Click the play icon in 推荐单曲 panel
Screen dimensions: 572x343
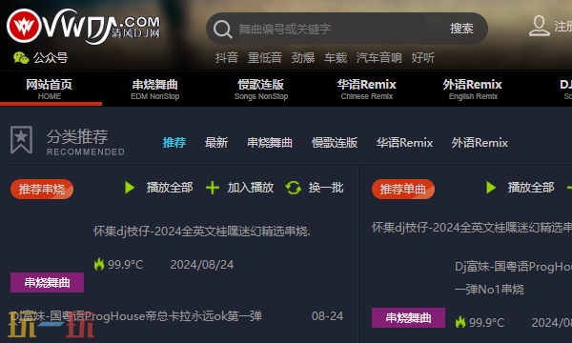tap(491, 188)
